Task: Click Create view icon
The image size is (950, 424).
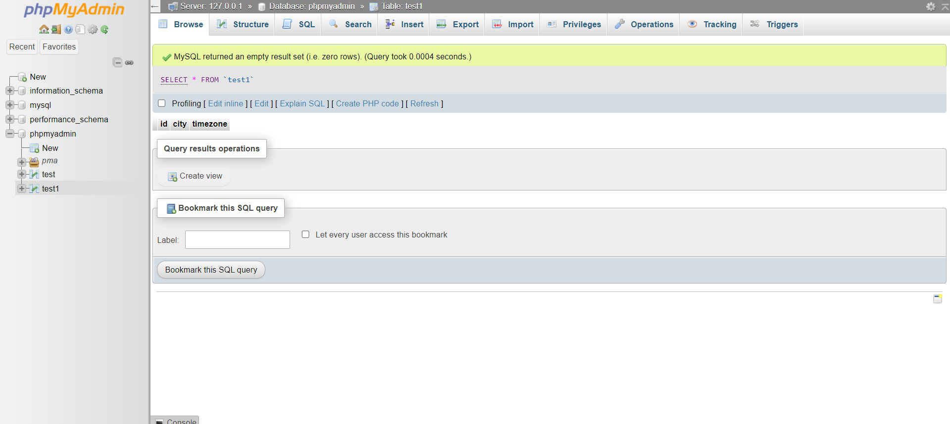Action: [172, 177]
